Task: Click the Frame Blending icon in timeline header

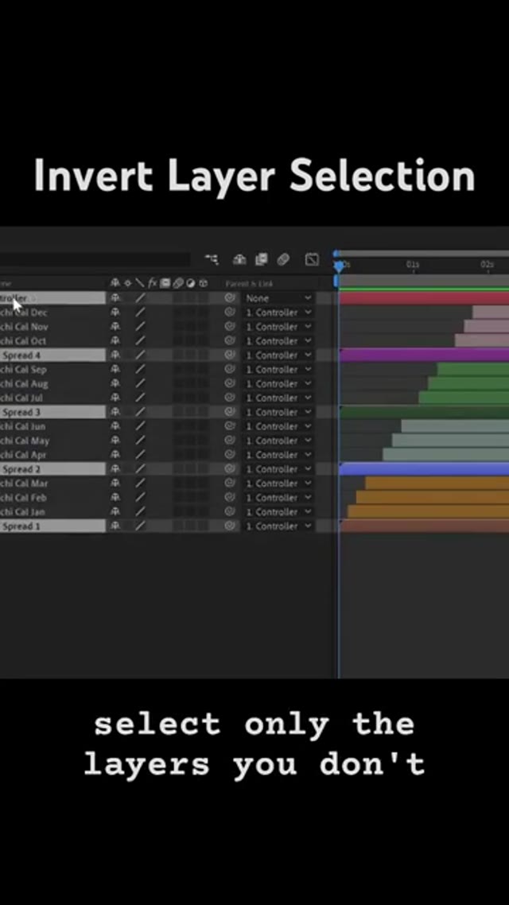Action: [261, 259]
